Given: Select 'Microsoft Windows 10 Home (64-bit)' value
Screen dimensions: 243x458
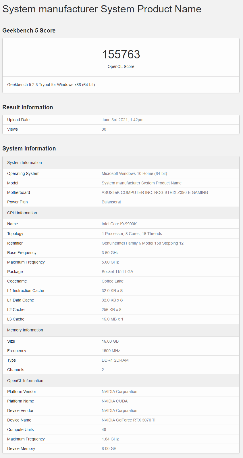Looking at the screenshot, I should tap(134, 173).
